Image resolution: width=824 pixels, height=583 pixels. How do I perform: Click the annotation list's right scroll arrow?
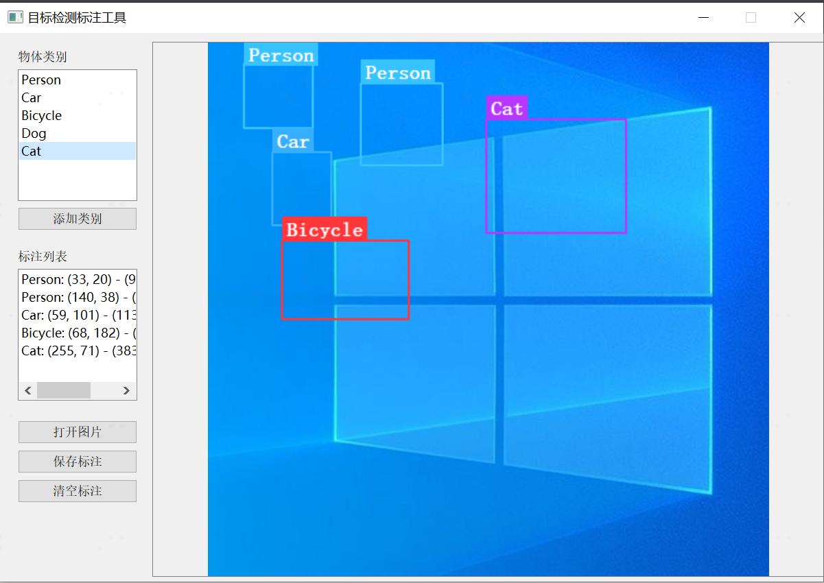point(126,390)
